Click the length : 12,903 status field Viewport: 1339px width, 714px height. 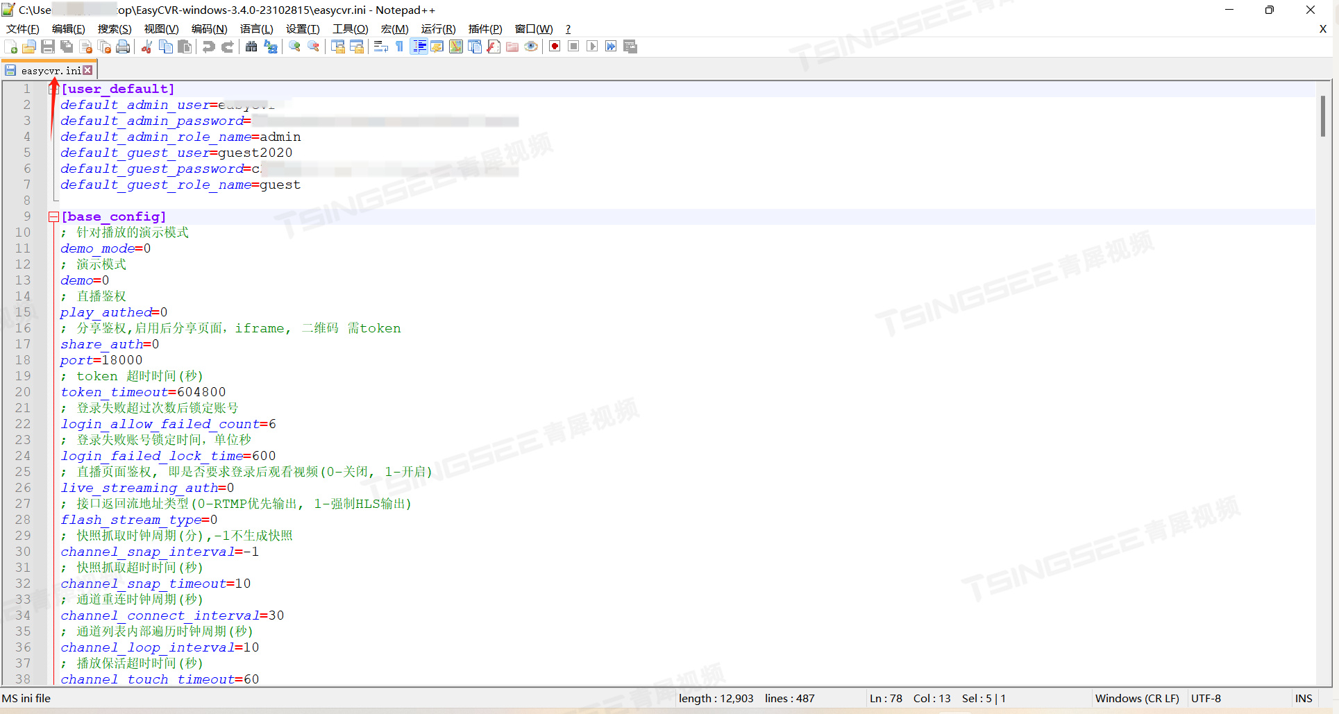click(x=716, y=698)
